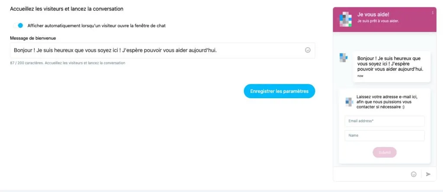
Task: Click the Name input field
Action: pos(385,135)
